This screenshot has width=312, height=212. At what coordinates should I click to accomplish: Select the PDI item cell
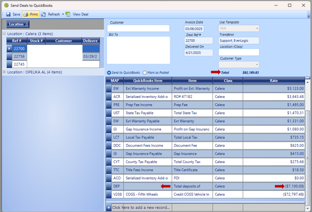[192, 178]
